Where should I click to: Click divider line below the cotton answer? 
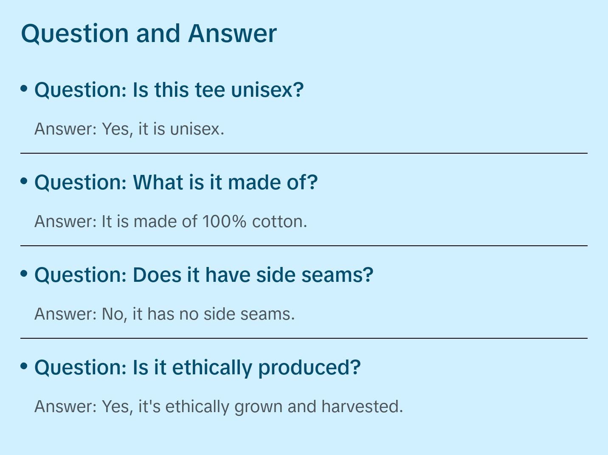click(304, 246)
